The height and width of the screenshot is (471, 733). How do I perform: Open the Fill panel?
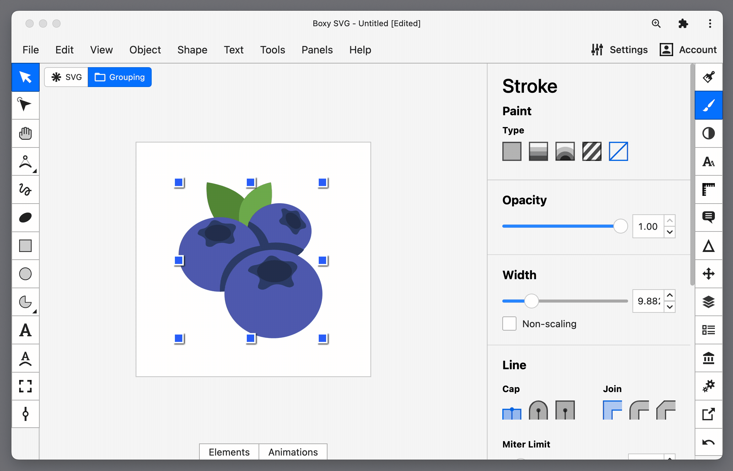tap(709, 77)
